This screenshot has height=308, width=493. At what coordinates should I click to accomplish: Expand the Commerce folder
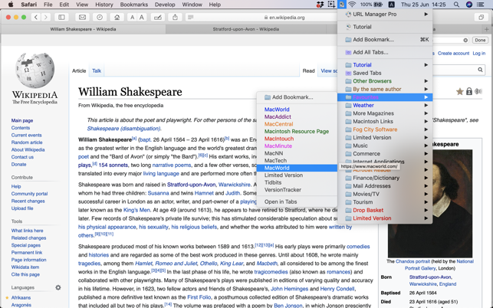click(385, 154)
